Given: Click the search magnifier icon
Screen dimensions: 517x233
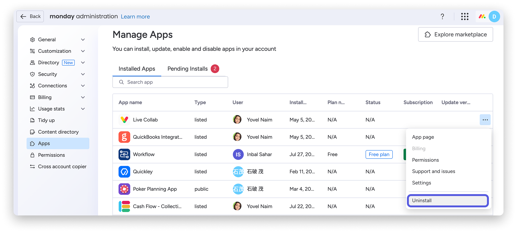Looking at the screenshot, I should 121,82.
